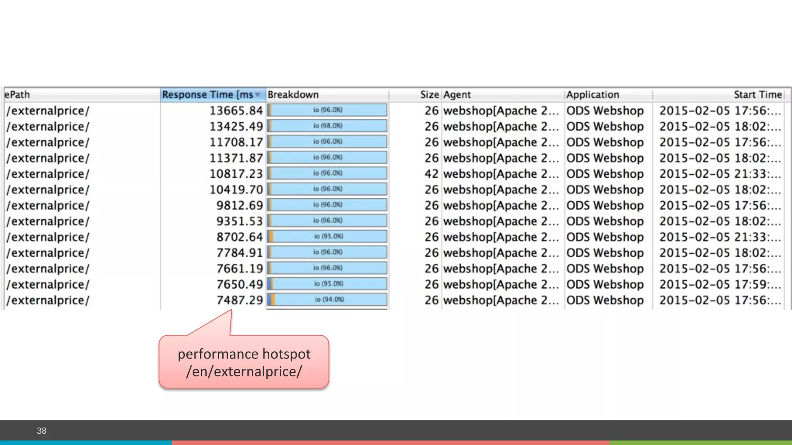Screen dimensions: 792x445
Task: Click the Response Time [ms] column header
Action: click(x=213, y=95)
